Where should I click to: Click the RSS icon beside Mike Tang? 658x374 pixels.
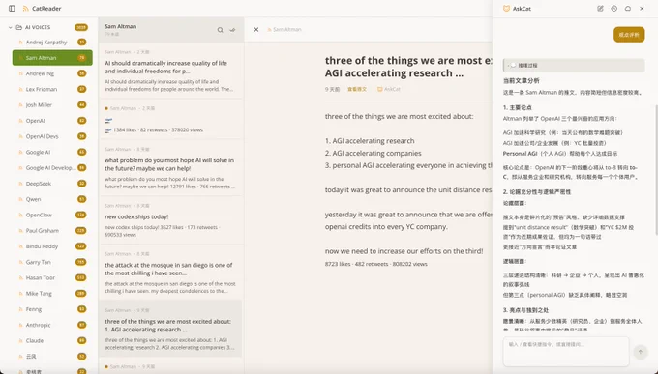tap(20, 294)
